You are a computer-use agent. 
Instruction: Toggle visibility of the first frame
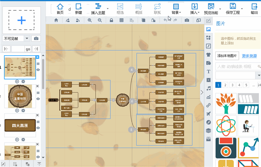(38, 70)
